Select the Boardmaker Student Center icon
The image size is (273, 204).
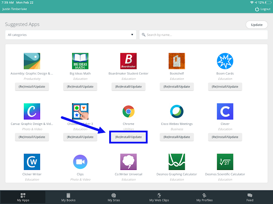point(128,61)
